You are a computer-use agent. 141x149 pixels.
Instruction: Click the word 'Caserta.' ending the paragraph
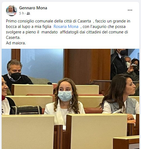13,38
